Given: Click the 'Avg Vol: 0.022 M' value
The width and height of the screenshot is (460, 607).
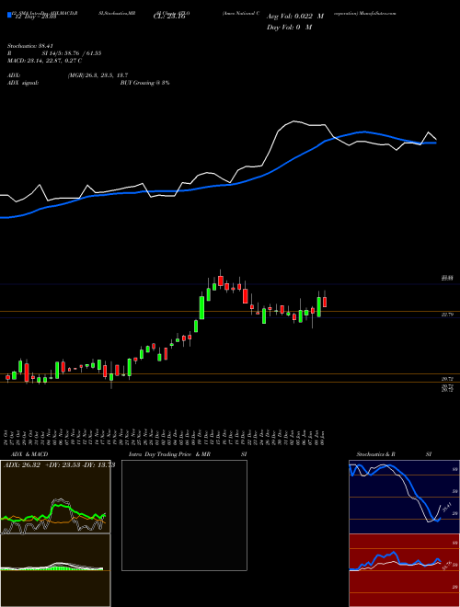Looking at the screenshot, I should coord(295,17).
